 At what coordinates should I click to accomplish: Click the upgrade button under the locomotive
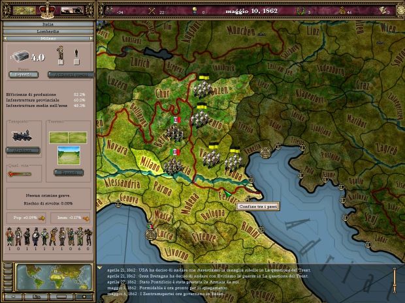pos(23,151)
